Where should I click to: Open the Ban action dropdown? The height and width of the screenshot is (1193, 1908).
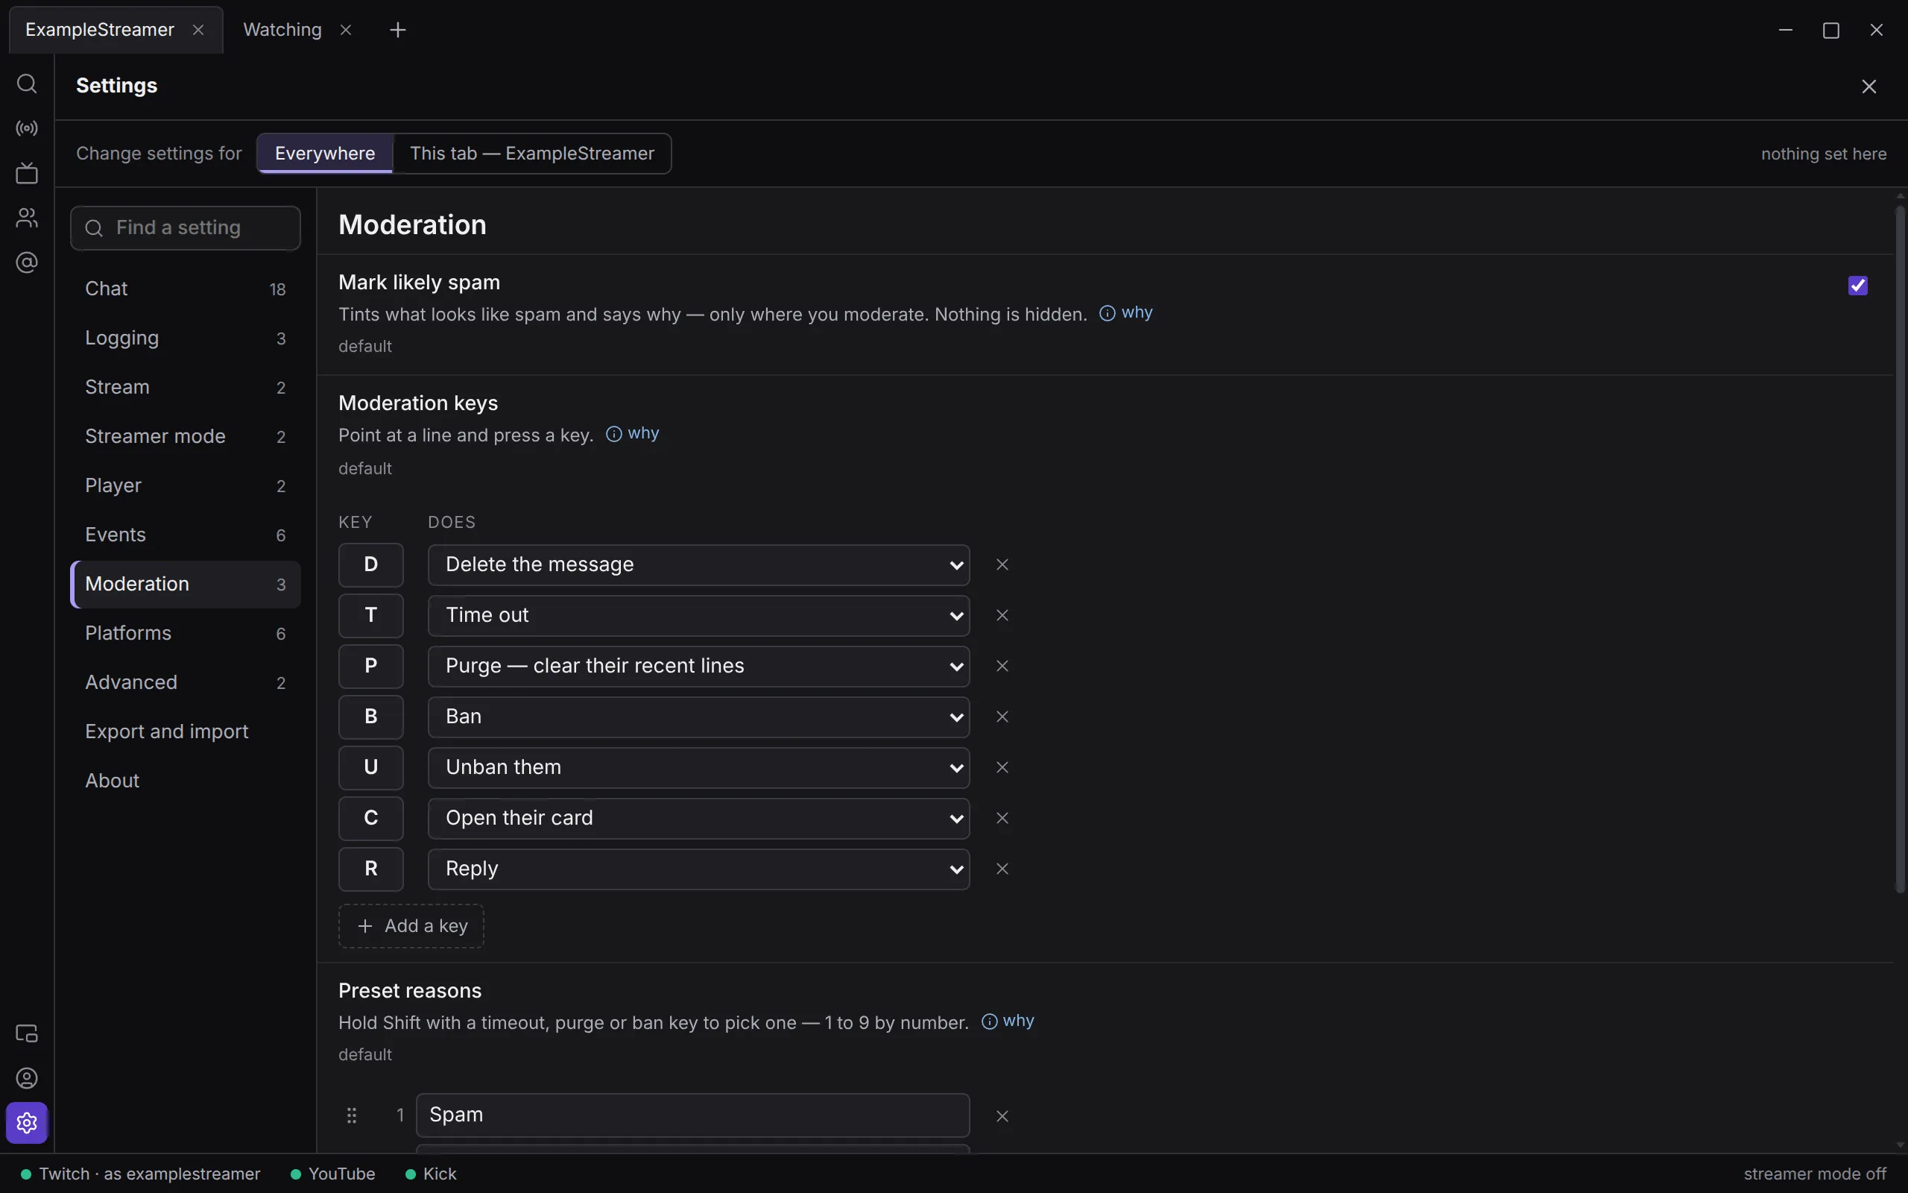tap(698, 717)
